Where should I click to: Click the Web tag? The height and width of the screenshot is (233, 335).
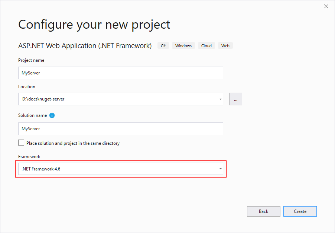point(225,46)
